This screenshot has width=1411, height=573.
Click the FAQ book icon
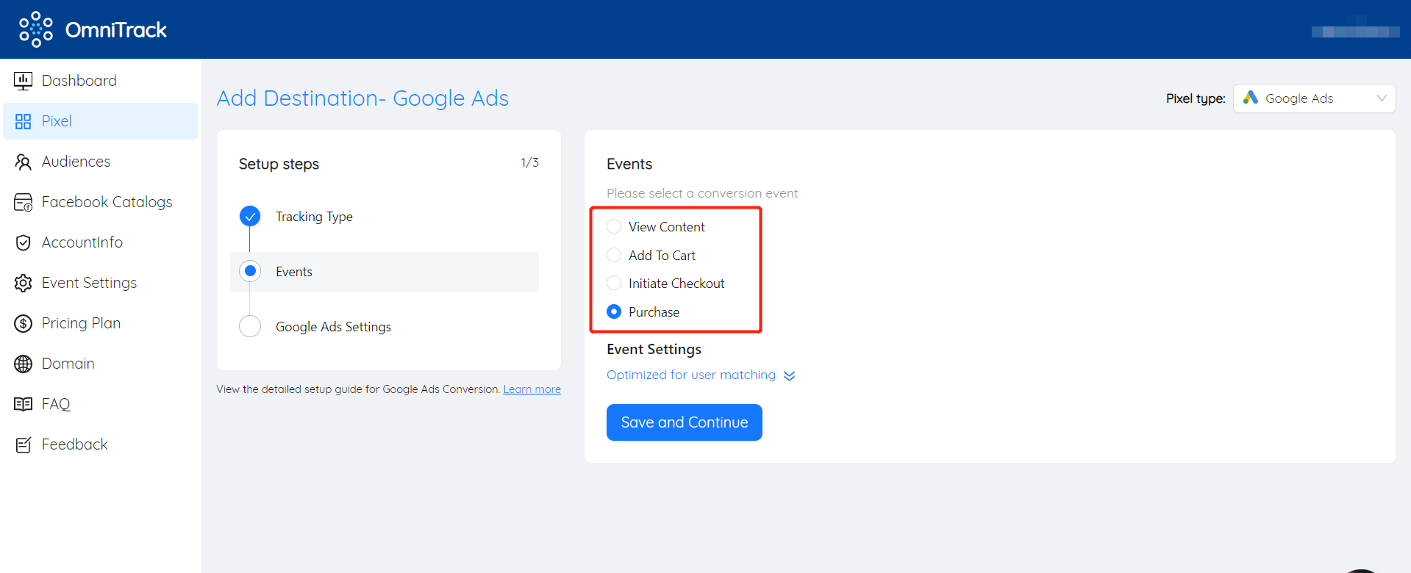tap(24, 404)
